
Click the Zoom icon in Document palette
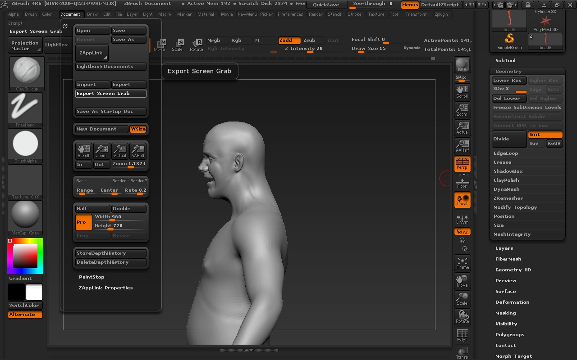pyautogui.click(x=101, y=151)
